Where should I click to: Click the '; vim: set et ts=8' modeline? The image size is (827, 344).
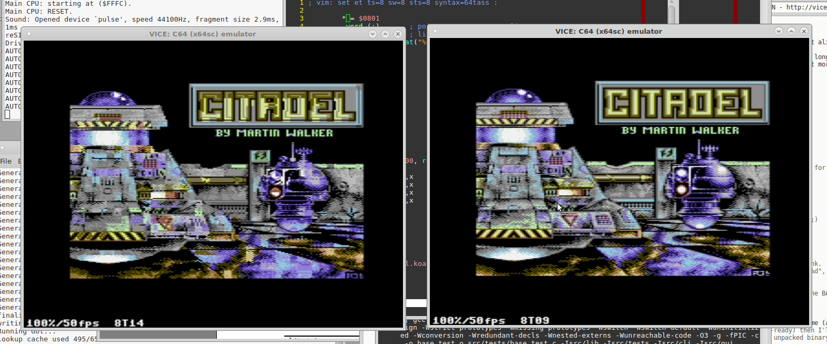pyautogui.click(x=402, y=3)
